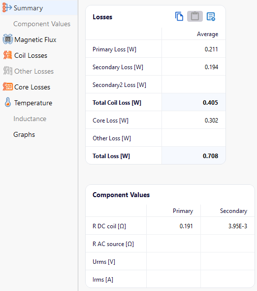The height and width of the screenshot is (291, 257).
Task: Select the Total Loss [W] row label
Action: (x=111, y=156)
